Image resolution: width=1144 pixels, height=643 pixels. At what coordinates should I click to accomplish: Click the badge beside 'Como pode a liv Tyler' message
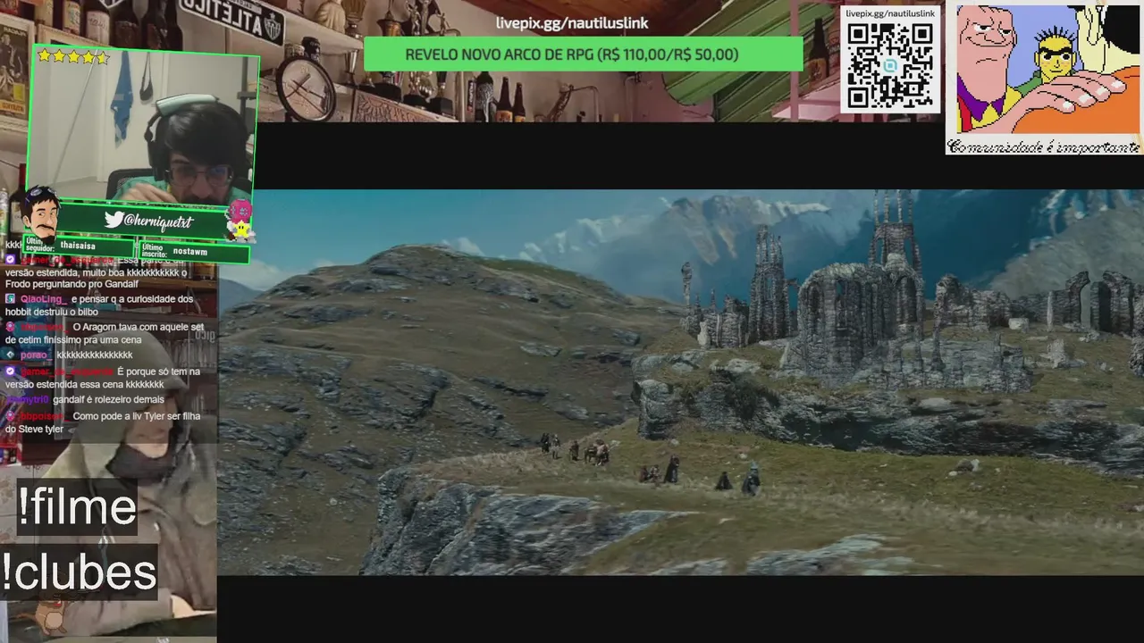click(x=10, y=417)
